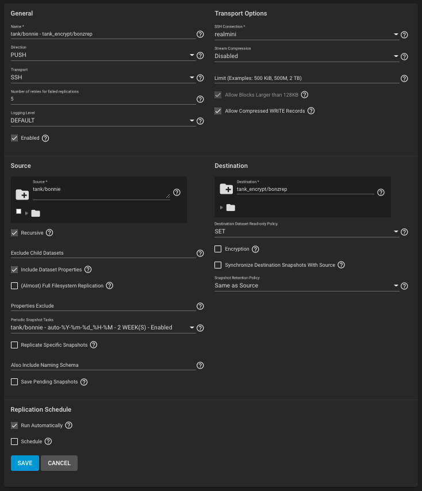
Task: Open the Stream Compression dropdown
Action: tap(306, 56)
